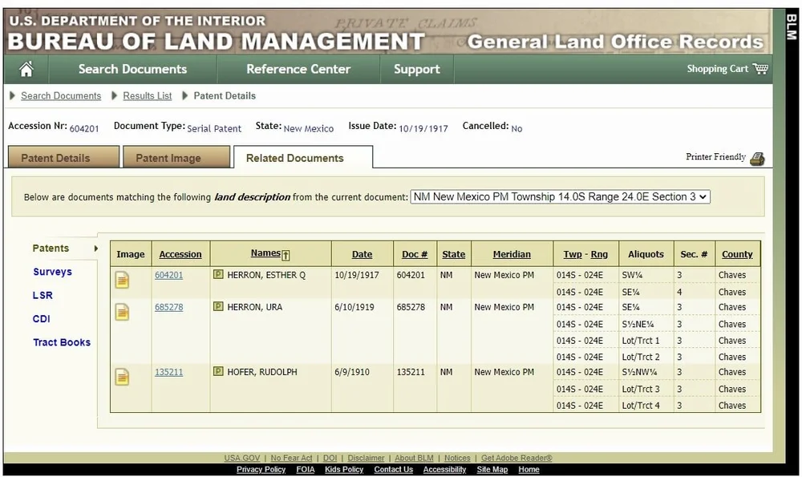This screenshot has height=477, width=802.
Task: Open the Contact Us footer link
Action: coord(393,469)
